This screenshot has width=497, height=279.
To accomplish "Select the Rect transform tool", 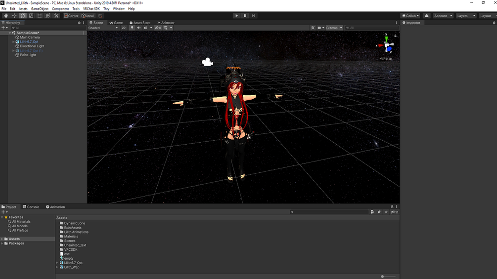I will (x=39, y=15).
